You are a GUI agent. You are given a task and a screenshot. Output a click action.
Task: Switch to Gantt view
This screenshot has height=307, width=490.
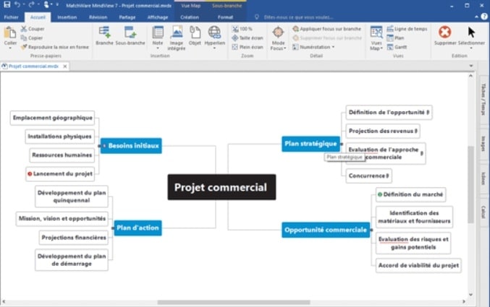point(397,47)
